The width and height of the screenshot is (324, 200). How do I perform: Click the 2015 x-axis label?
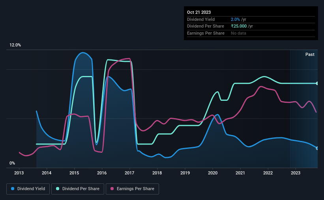coord(74,173)
